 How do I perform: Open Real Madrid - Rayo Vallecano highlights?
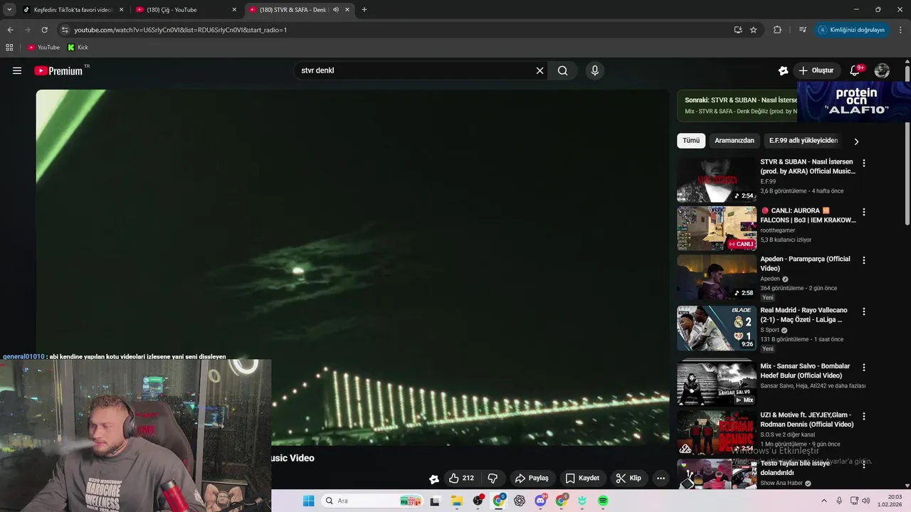pos(804,315)
